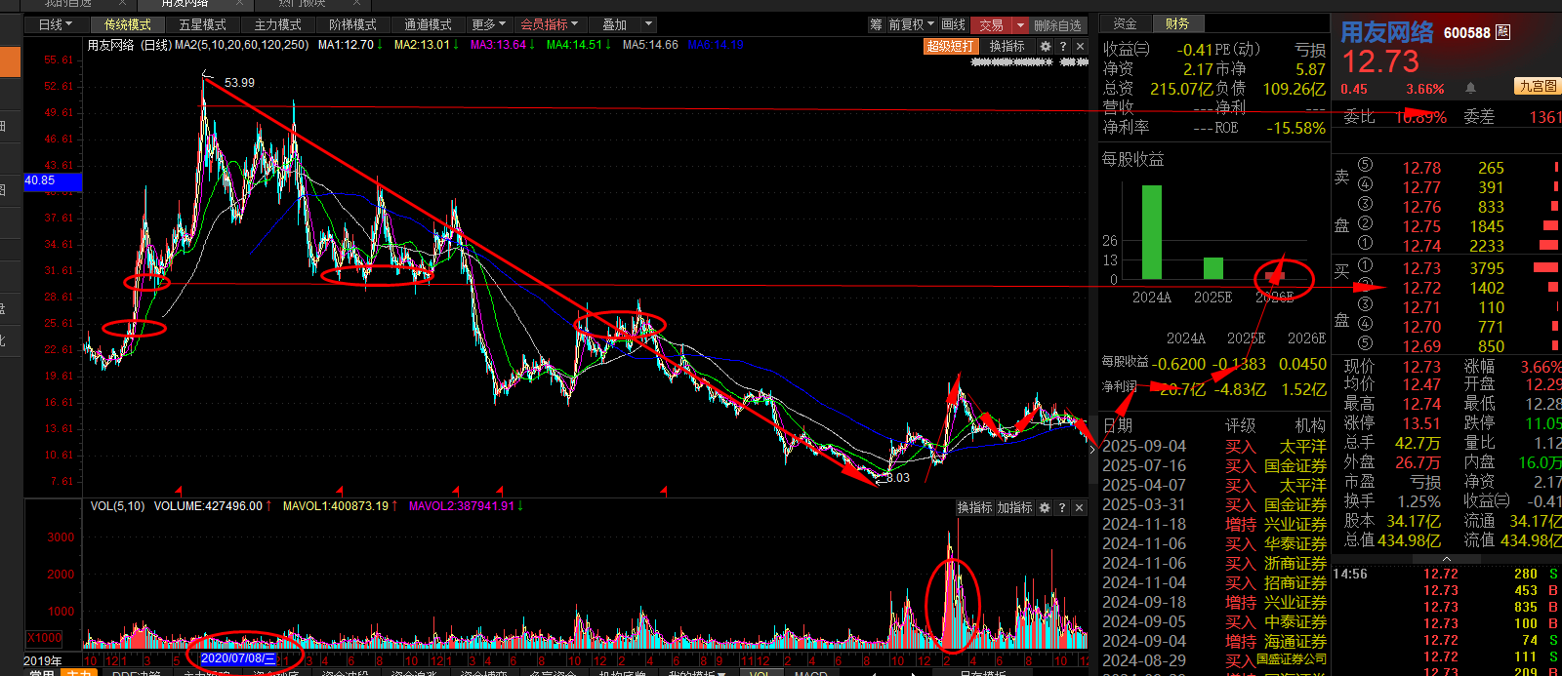Open VOL panel help question mark
This screenshot has height=676, width=1562.
point(1062,508)
